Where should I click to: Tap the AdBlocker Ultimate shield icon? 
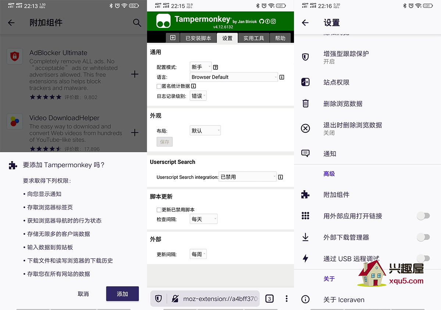point(15,56)
